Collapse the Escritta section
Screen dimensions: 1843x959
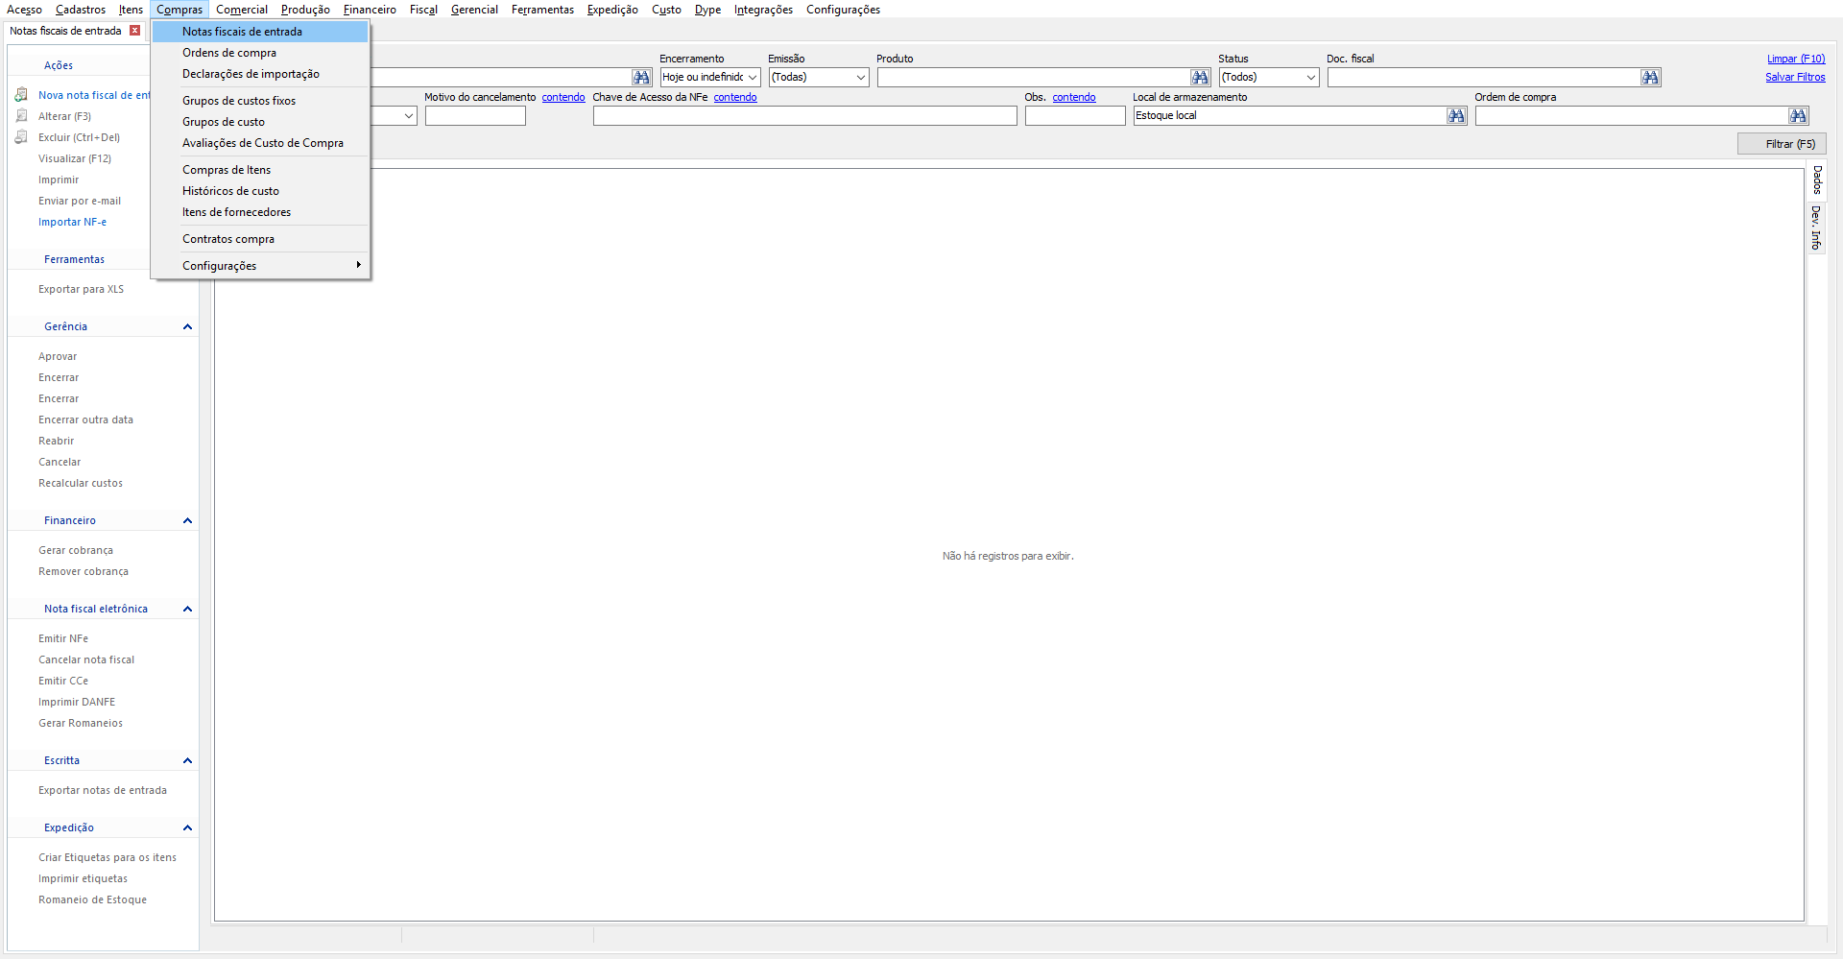click(187, 761)
